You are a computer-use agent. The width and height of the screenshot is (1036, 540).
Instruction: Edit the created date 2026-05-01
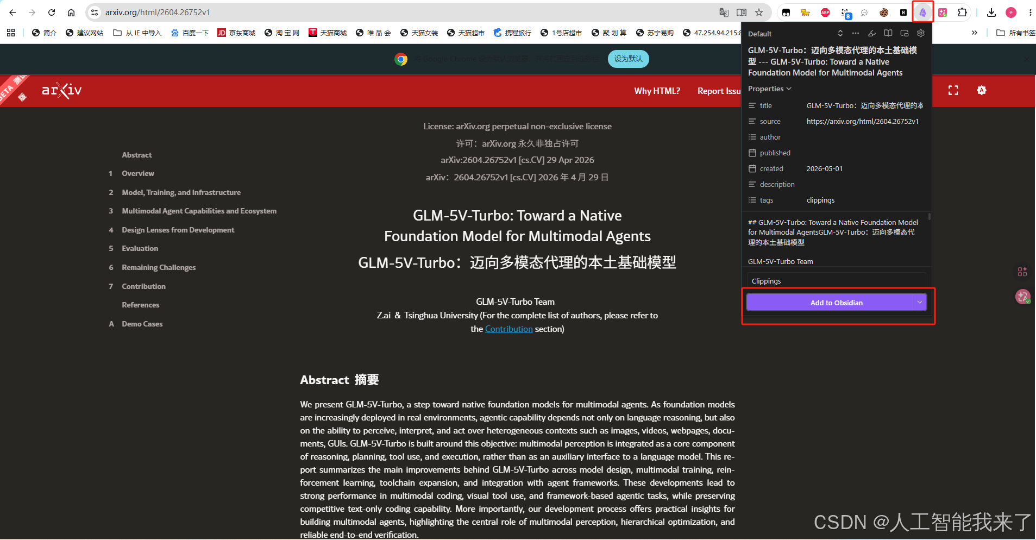(825, 168)
